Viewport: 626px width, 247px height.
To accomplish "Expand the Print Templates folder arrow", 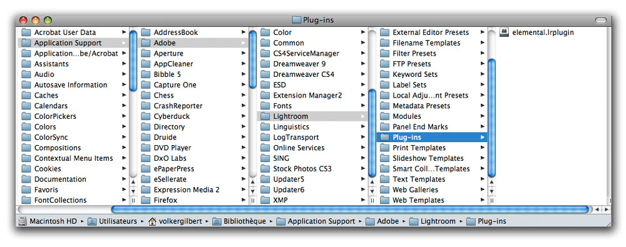I will coord(483,148).
